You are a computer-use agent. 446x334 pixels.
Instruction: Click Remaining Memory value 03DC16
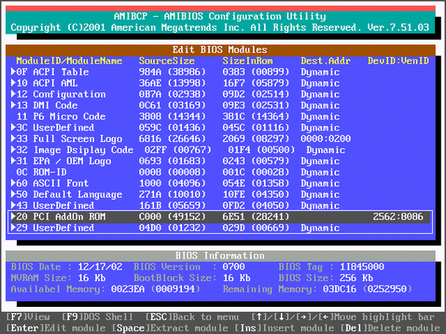pos(340,289)
